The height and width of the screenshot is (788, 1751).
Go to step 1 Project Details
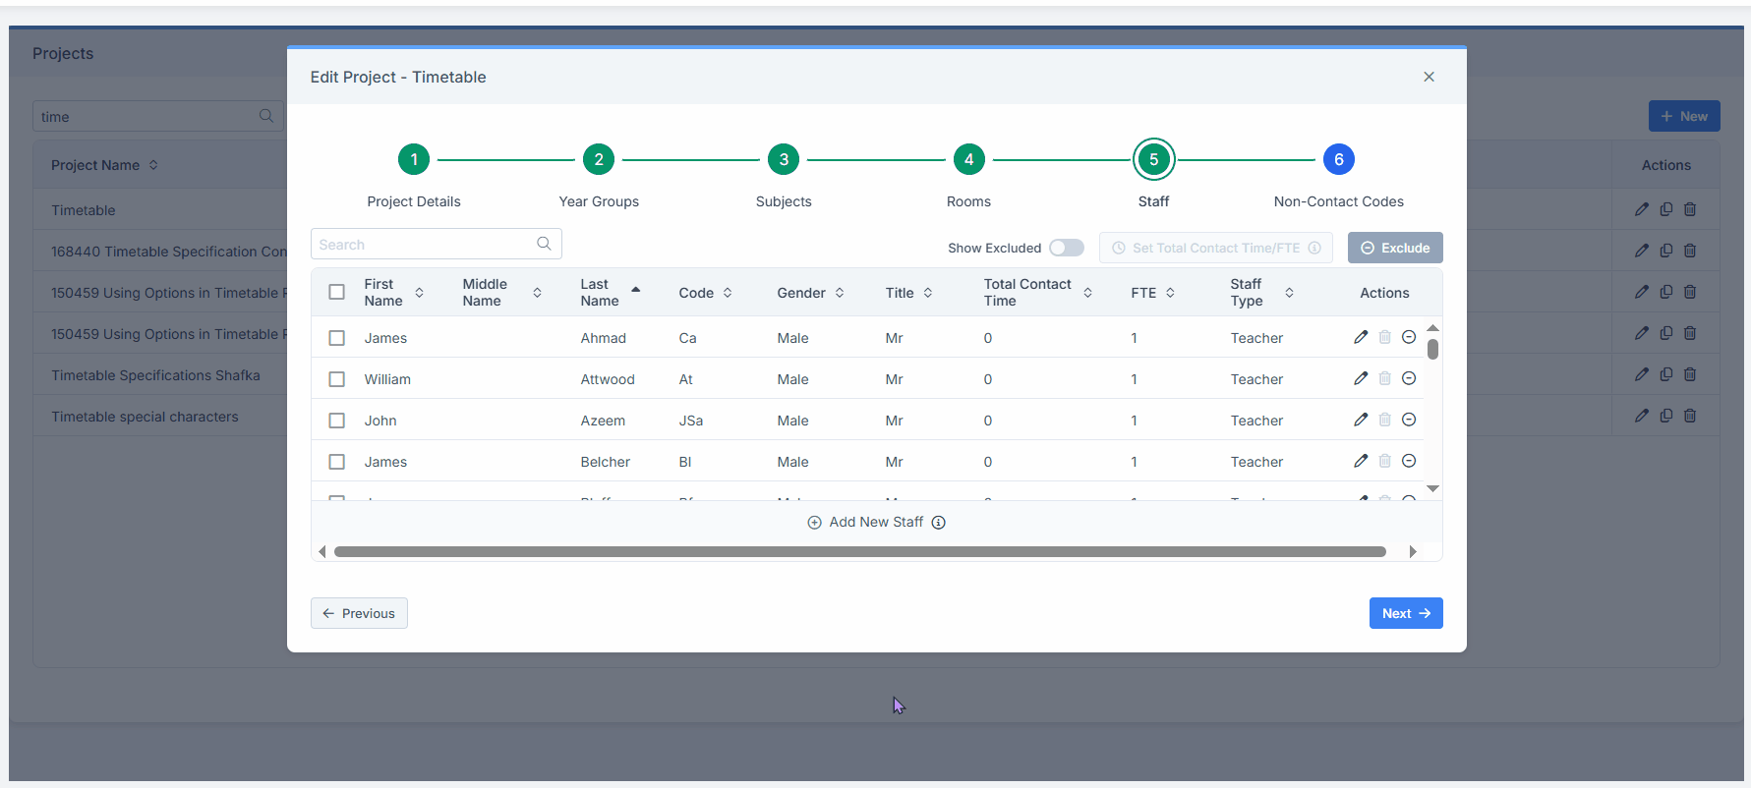(414, 159)
